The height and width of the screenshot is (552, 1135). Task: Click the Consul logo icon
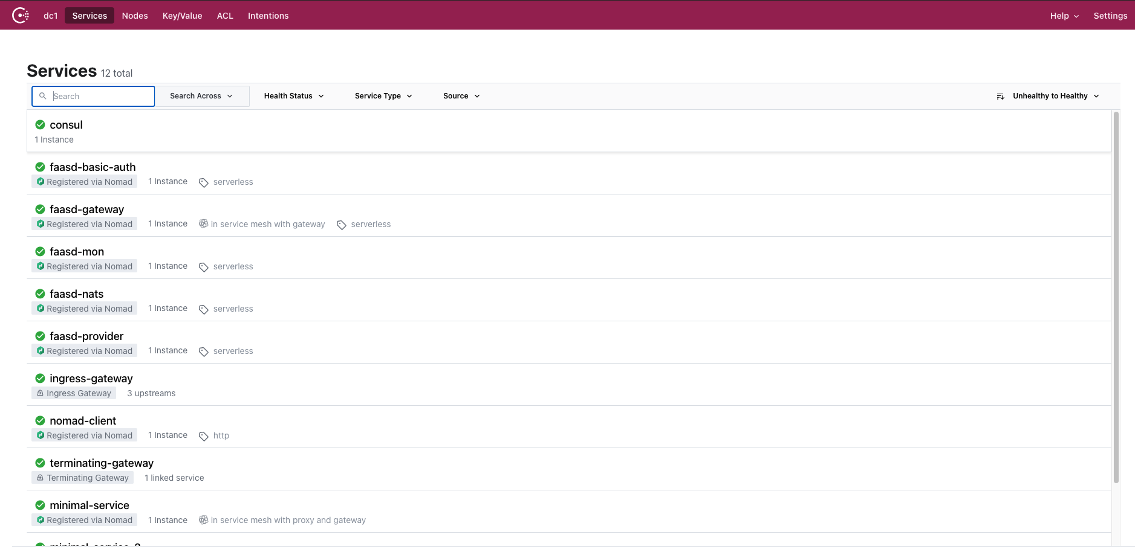click(x=21, y=15)
